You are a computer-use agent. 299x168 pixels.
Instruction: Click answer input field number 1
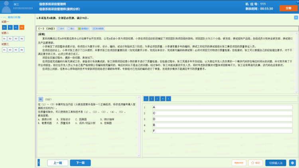click(222, 108)
